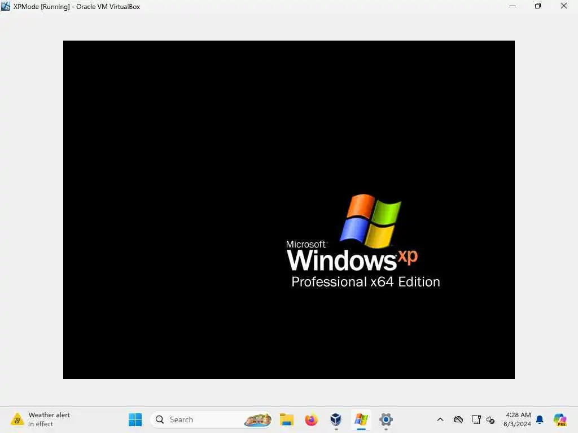Screen dimensions: 578x433
Task: Open the VirtualBox Manager taskbar icon
Action: click(336, 419)
